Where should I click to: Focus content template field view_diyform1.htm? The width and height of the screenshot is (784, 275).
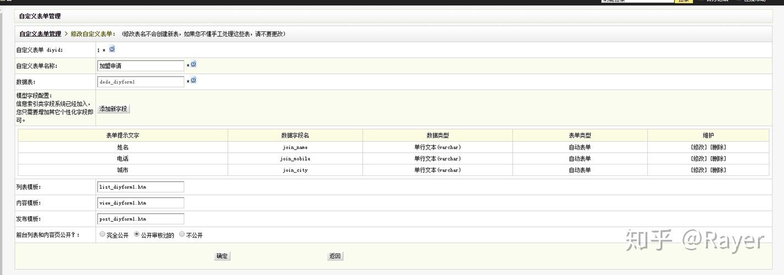click(x=140, y=203)
